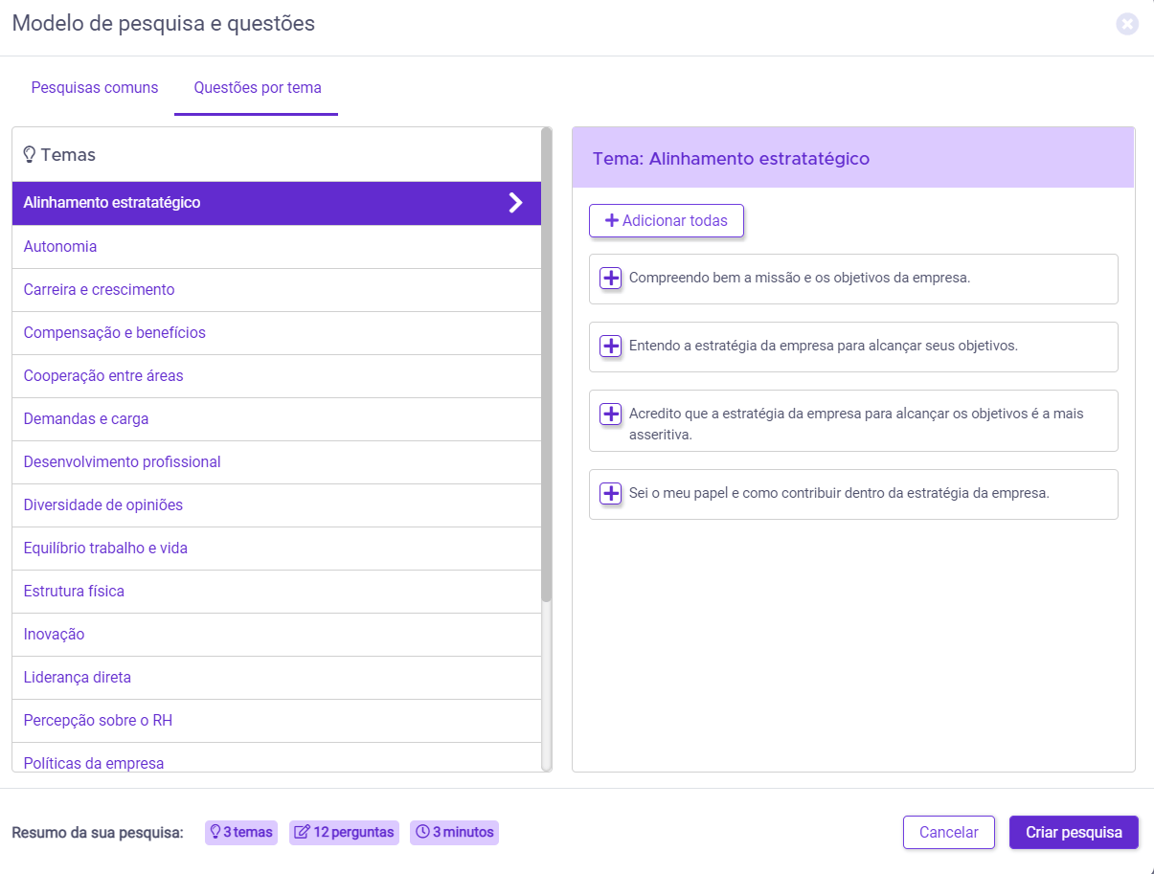Select the Carreira e crescimento theme

point(100,290)
